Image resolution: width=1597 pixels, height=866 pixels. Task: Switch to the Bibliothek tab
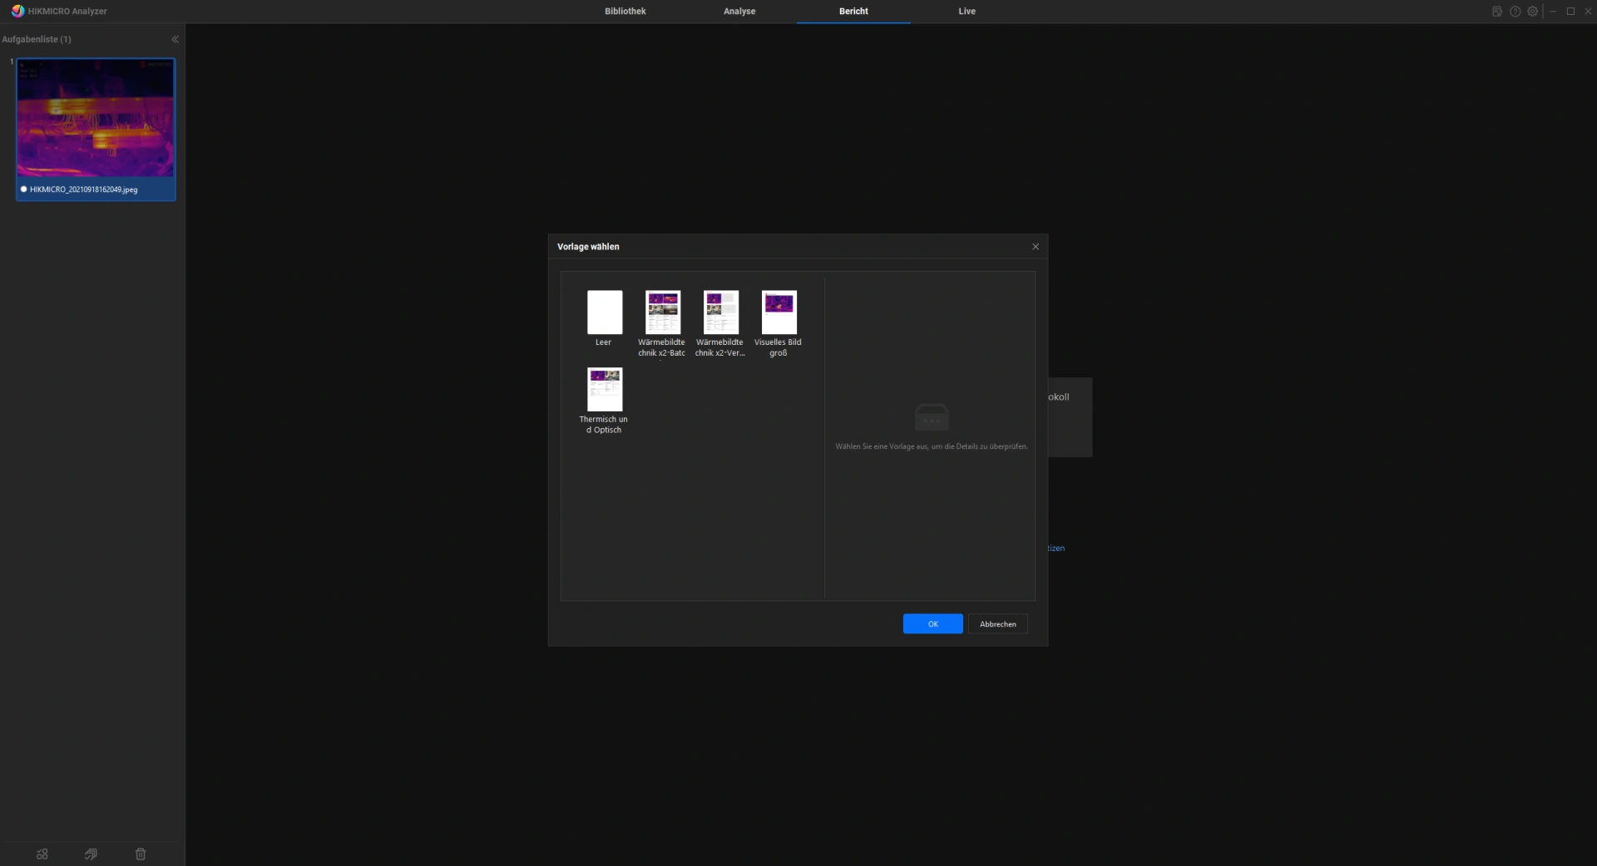coord(625,12)
